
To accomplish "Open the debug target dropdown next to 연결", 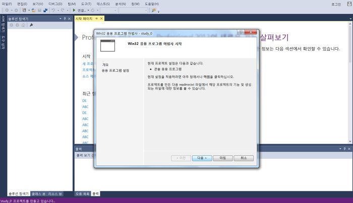I will 88,11.
